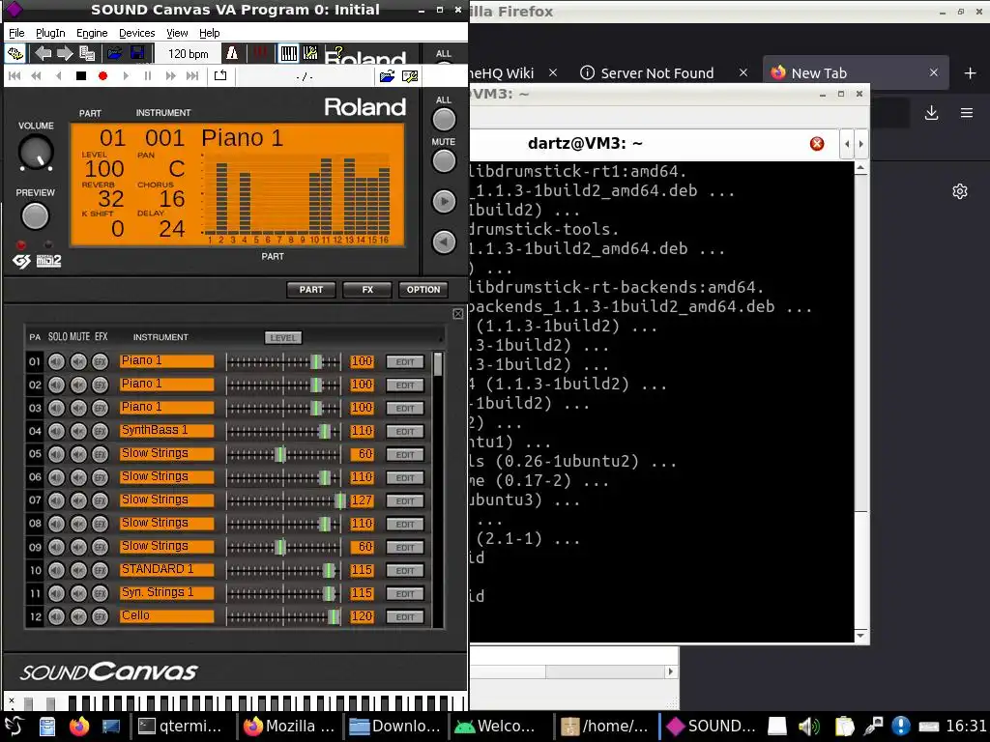The height and width of the screenshot is (742, 990).
Task: Open instrument selector for part 10 STANDARD 1
Action: (166, 570)
